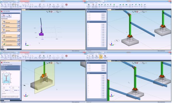Click the green T-shaped column icon in the ribbon
The height and width of the screenshot is (103, 172).
111,5
